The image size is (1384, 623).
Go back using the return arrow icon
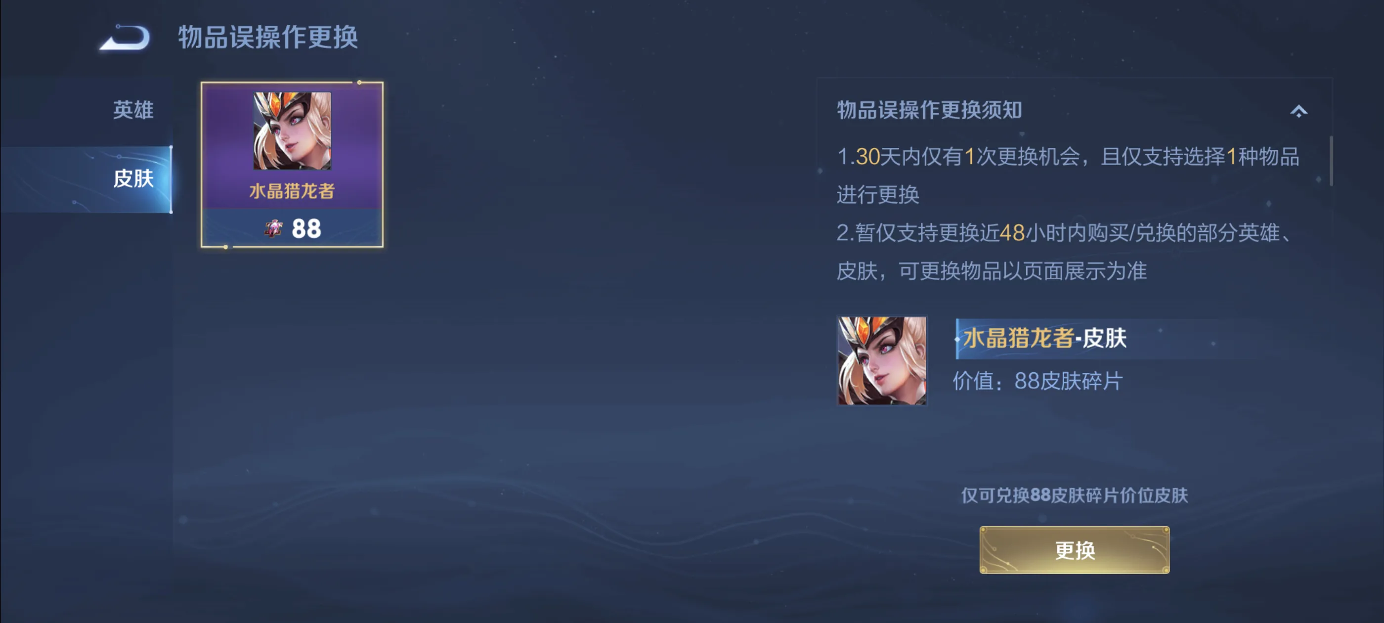coord(125,38)
